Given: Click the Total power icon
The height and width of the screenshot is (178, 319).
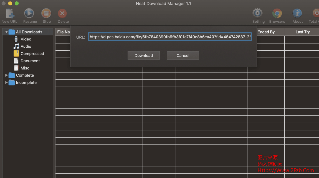Looking at the screenshot, I should point(316,13).
